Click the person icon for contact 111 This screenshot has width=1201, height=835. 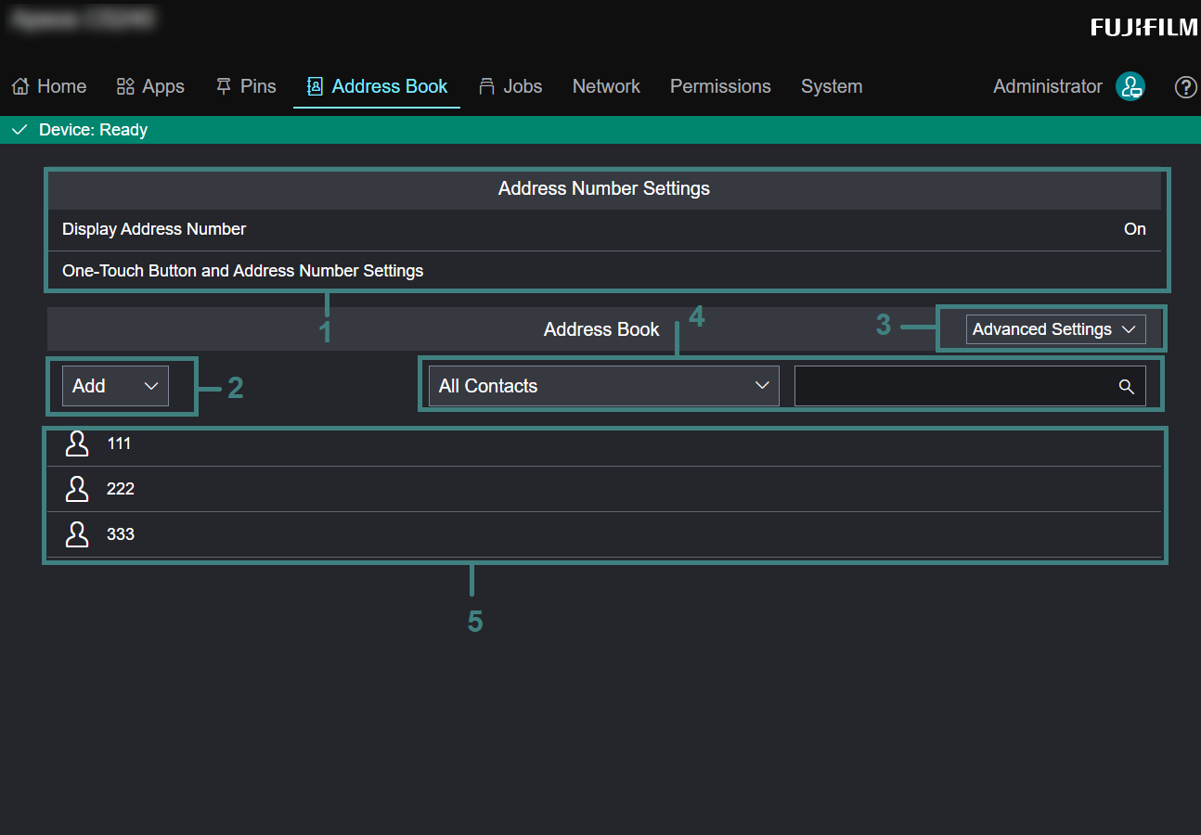pyautogui.click(x=77, y=443)
